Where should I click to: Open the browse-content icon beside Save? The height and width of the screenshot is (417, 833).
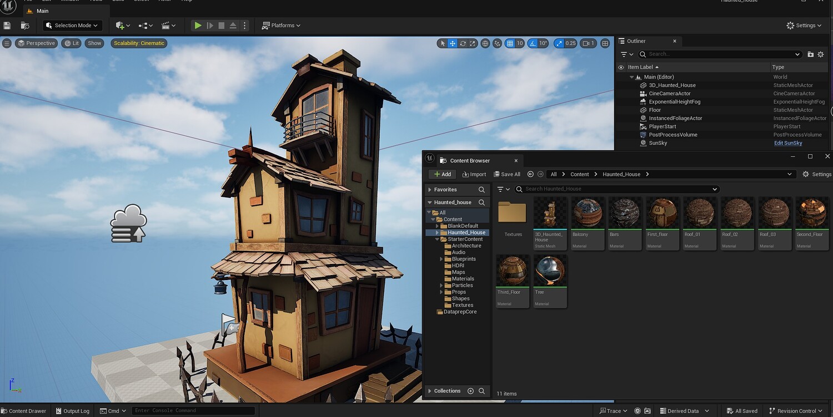pos(25,26)
